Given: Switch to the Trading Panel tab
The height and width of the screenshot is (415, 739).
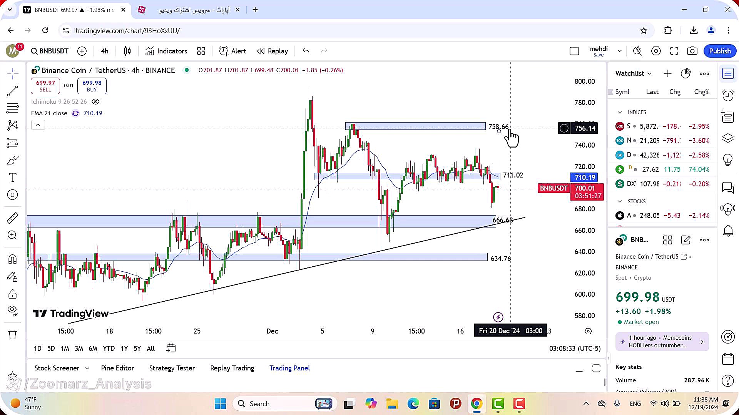Looking at the screenshot, I should pos(289,368).
